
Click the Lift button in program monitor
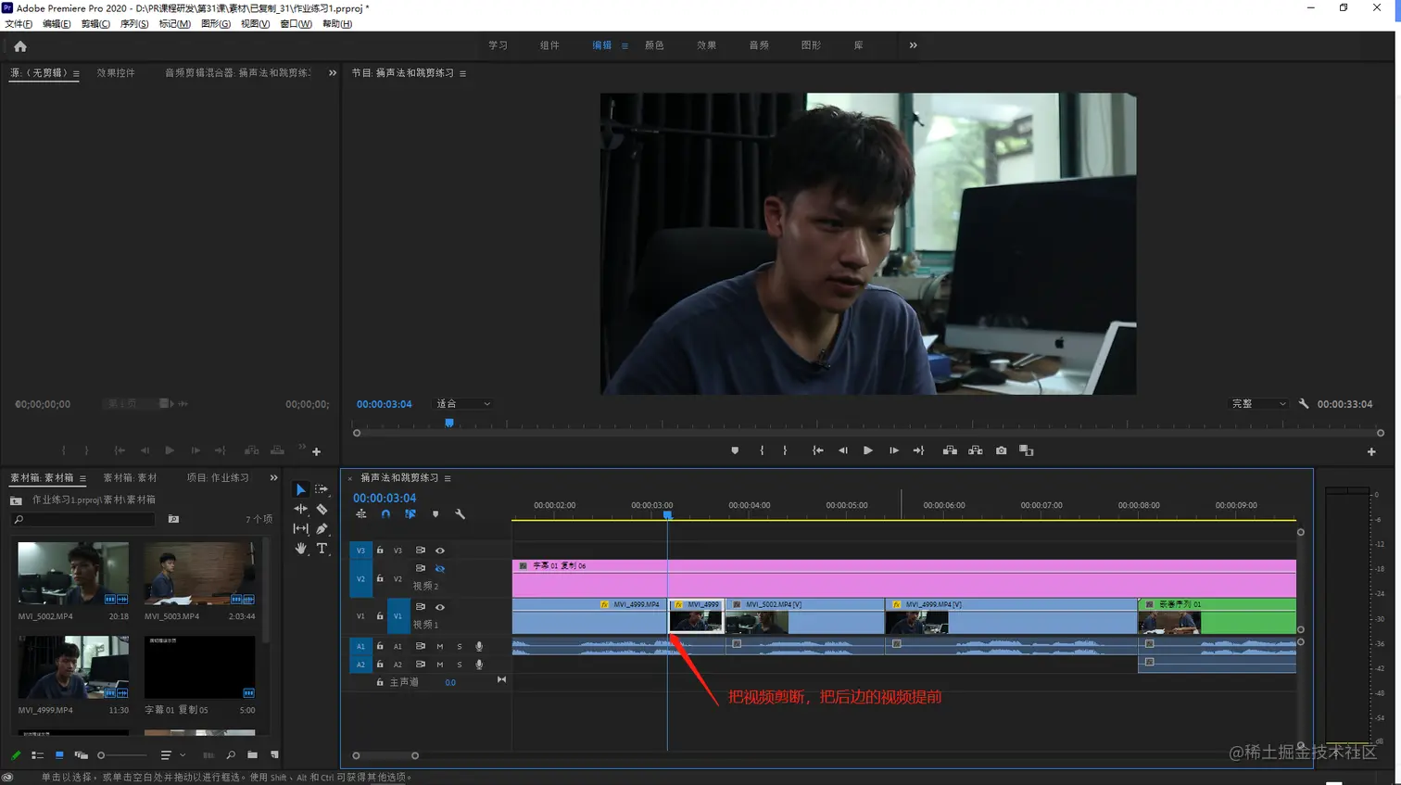(x=950, y=450)
